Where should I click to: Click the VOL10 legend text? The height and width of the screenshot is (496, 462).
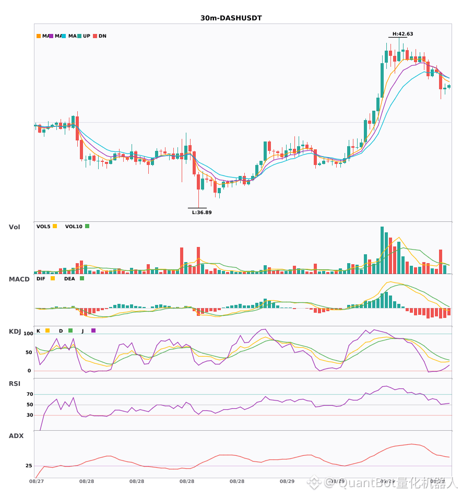pos(74,227)
